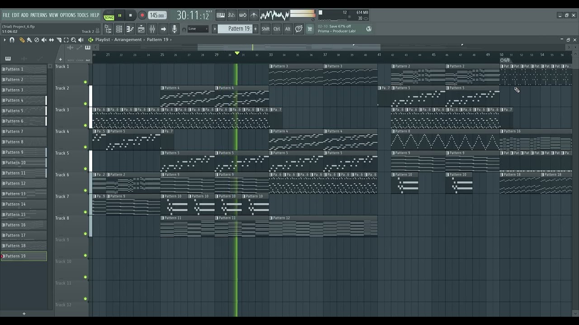Screen dimensions: 579x325
Task: Click the microphone recording icon
Action: [x=174, y=29]
